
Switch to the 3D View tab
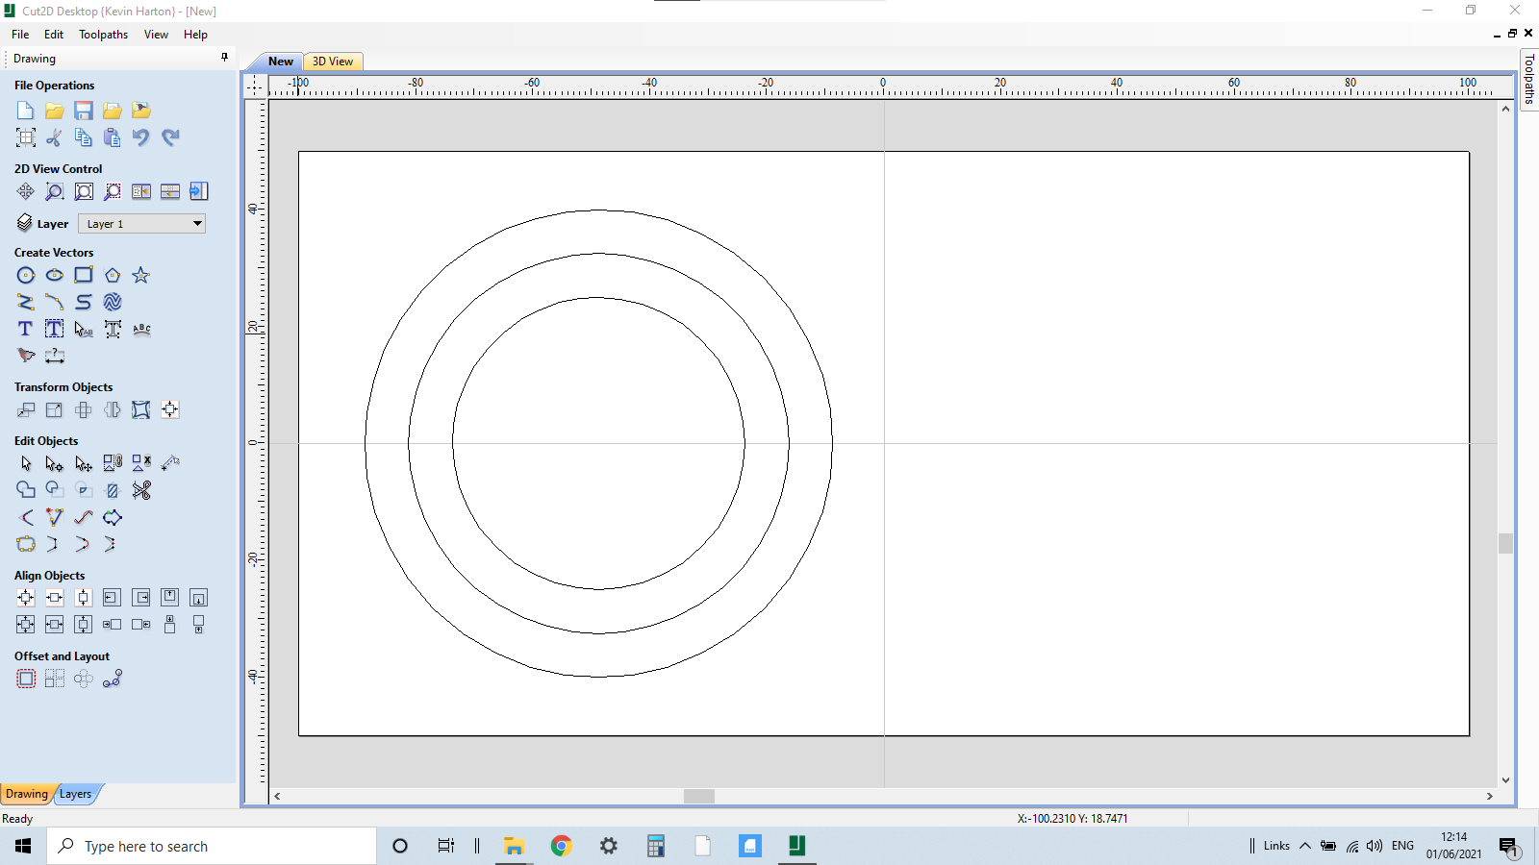[x=332, y=61]
